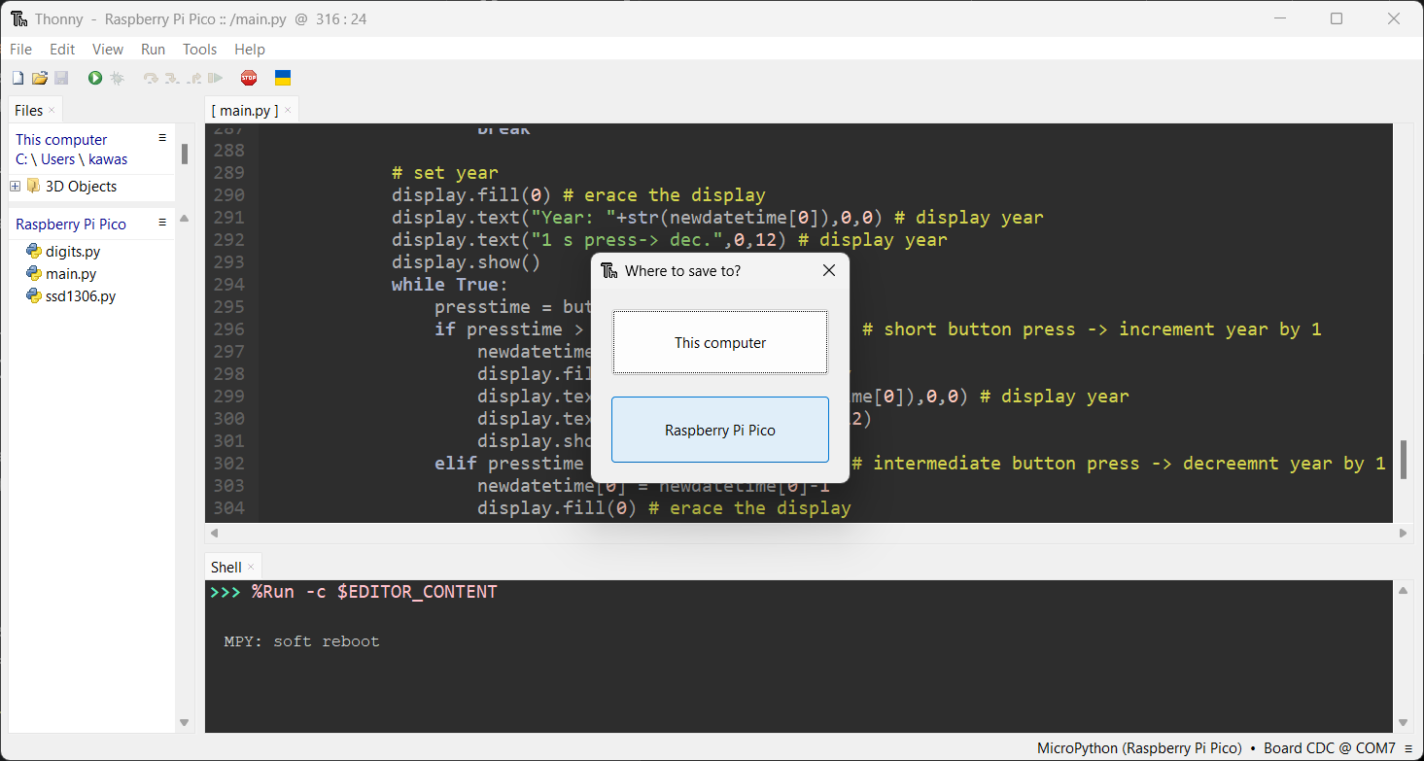Click the 'while True:' code line
1424x761 pixels.
point(450,285)
